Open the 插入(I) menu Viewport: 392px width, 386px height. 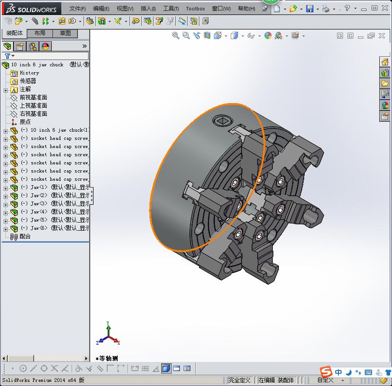148,9
